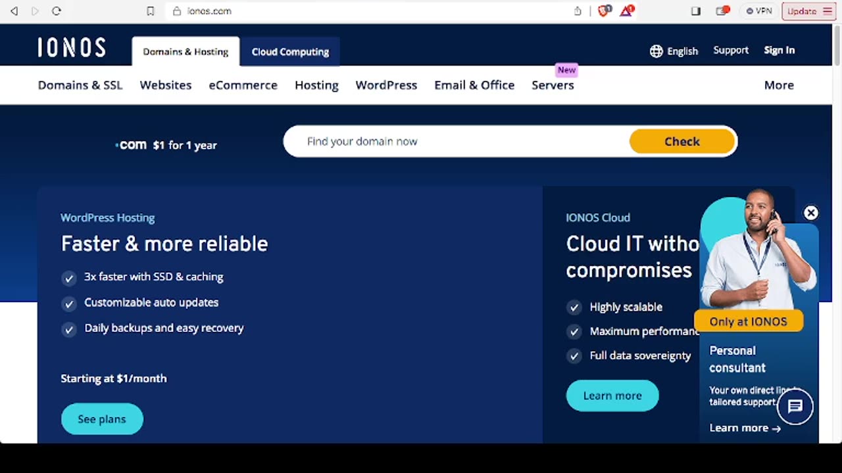Expand the More menu
Image resolution: width=842 pixels, height=473 pixels.
(x=779, y=85)
